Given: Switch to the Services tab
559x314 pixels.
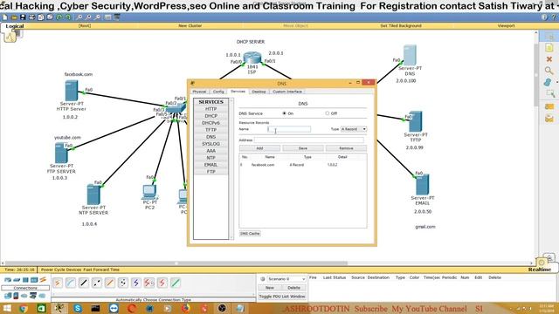Looking at the screenshot, I should 238,92.
